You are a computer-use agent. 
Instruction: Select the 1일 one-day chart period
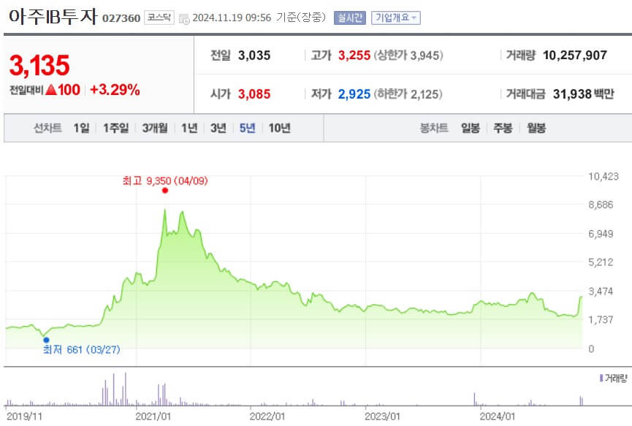coord(80,127)
